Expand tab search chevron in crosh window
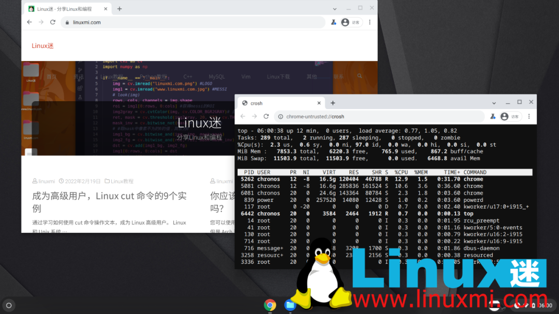This screenshot has height=314, width=559. click(494, 103)
